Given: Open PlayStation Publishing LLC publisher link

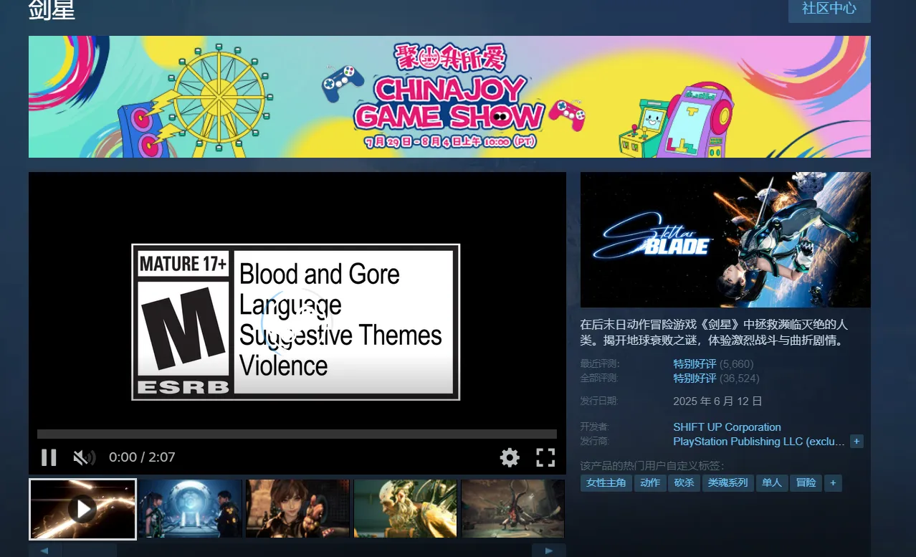Looking at the screenshot, I should (x=758, y=442).
